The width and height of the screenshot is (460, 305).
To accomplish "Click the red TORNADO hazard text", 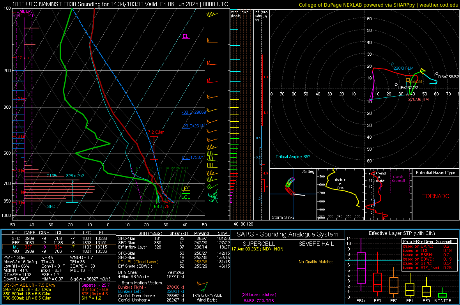I will pos(436,196).
